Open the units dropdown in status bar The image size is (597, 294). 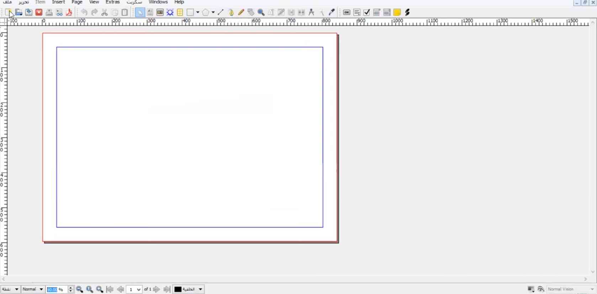click(x=10, y=289)
